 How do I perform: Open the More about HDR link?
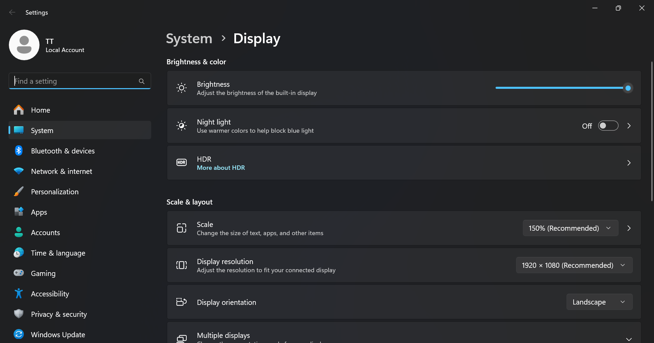click(221, 168)
